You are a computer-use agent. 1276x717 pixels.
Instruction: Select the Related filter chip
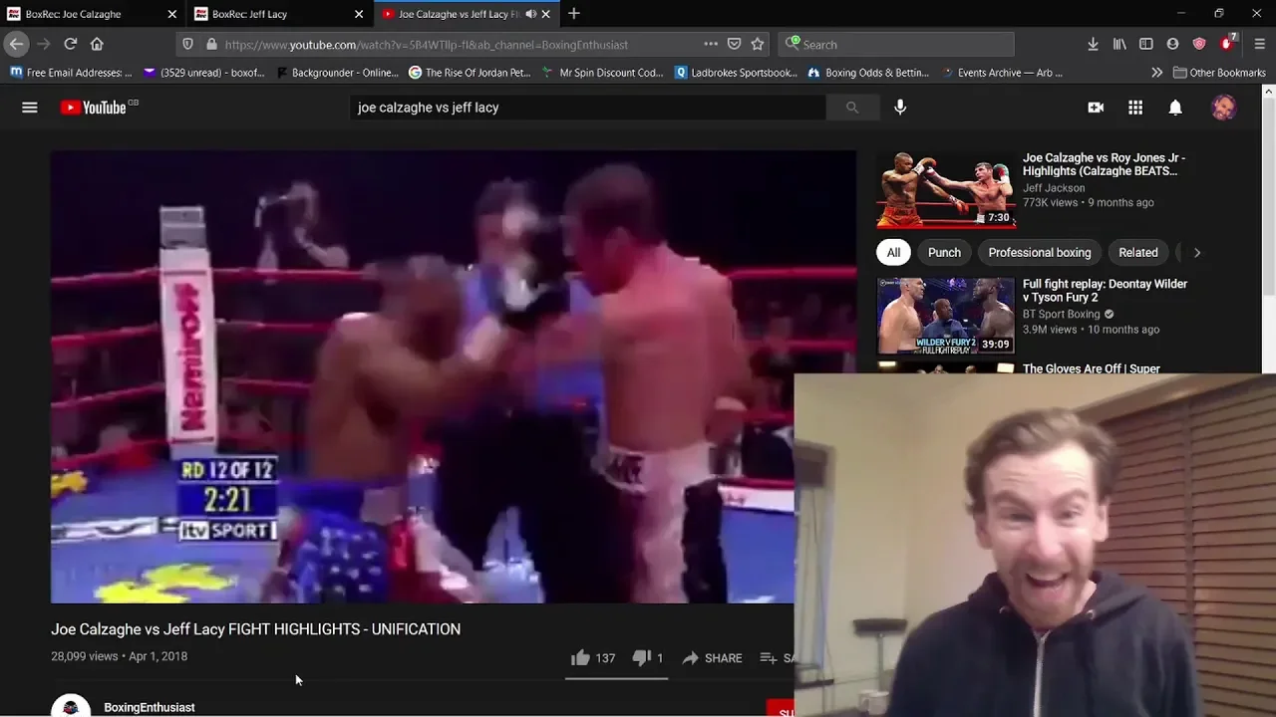pyautogui.click(x=1138, y=253)
